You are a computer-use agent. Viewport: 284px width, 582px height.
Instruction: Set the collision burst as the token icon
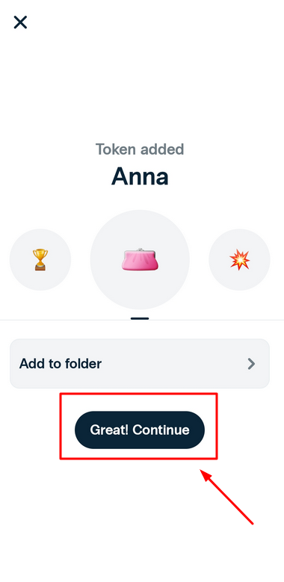pos(239,259)
